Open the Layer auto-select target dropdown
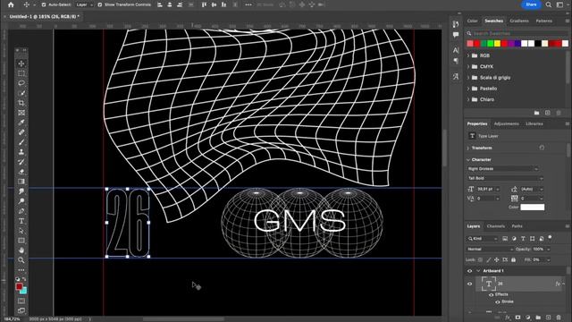Image resolution: width=572 pixels, height=322 pixels. pos(84,4)
